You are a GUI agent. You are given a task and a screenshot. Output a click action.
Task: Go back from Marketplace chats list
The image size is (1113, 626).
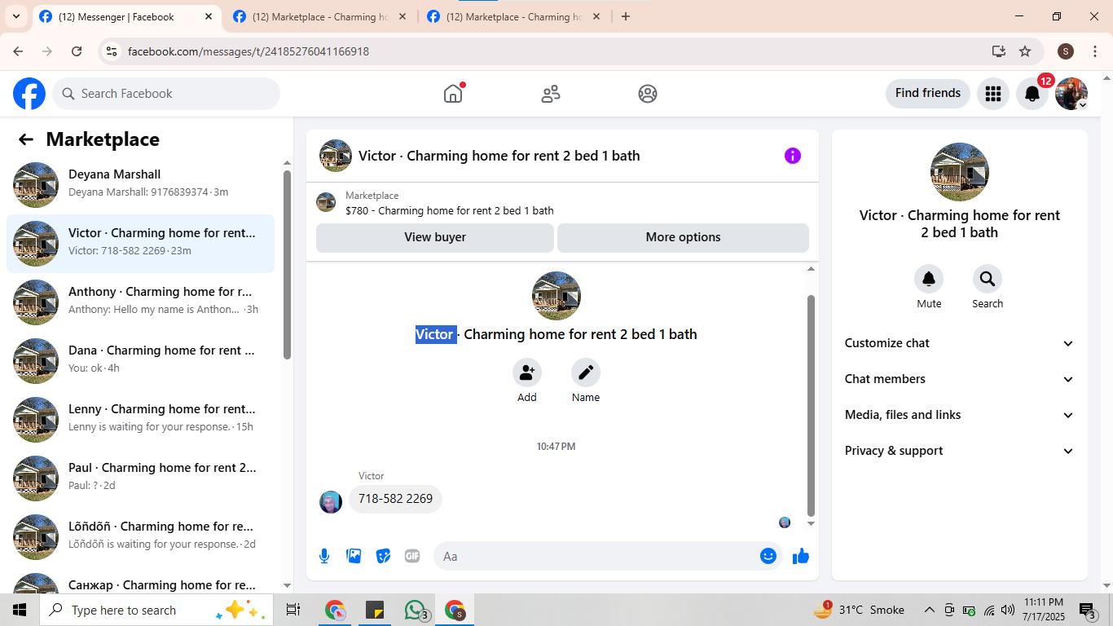coord(26,139)
